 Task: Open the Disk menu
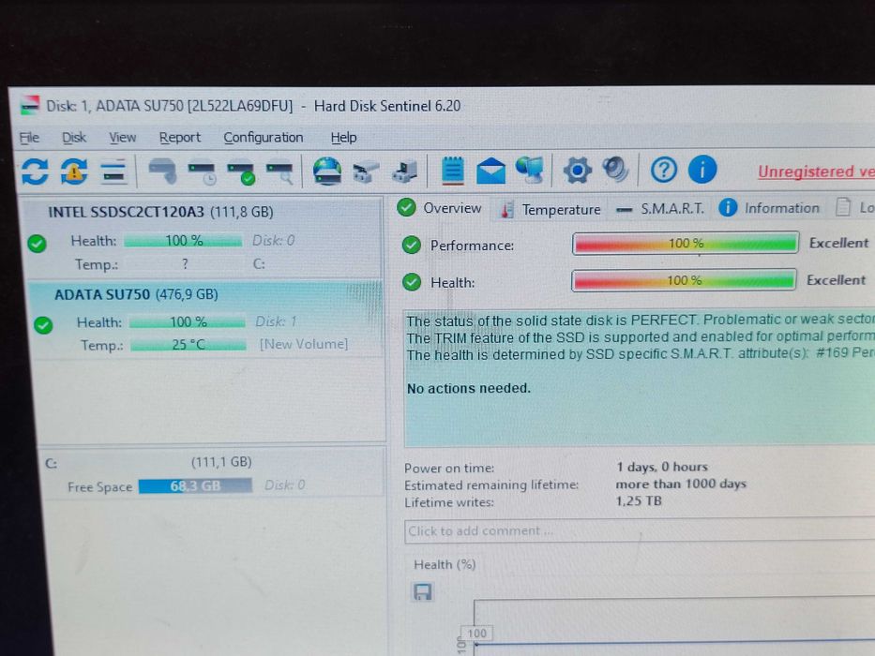coord(74,137)
